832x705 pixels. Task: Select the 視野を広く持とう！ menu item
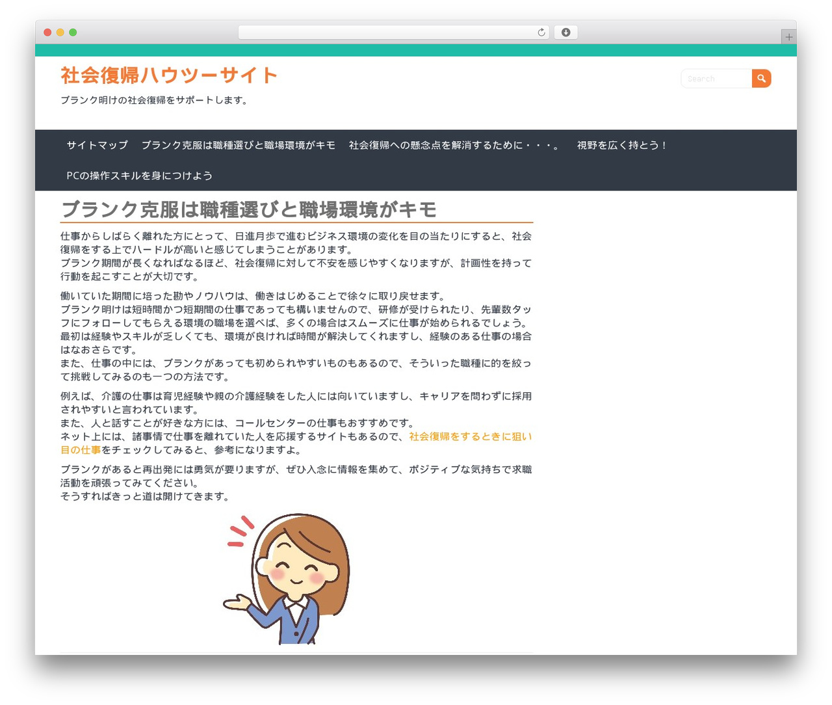(x=622, y=145)
